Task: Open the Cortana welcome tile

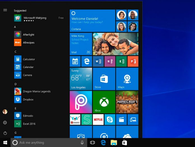Action: tap(92, 21)
